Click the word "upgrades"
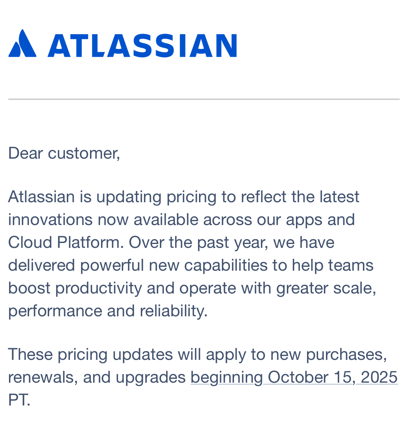 (x=151, y=377)
